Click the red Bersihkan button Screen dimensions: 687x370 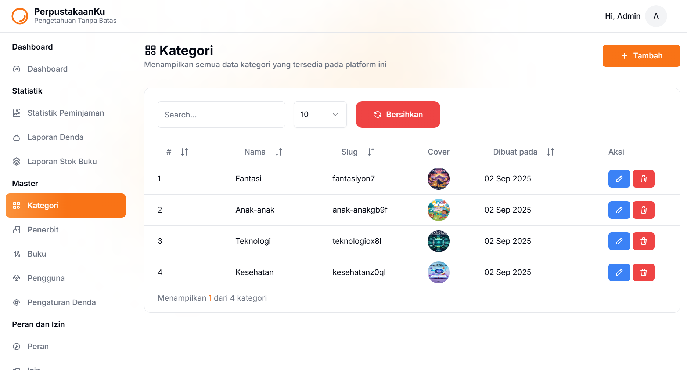398,115
